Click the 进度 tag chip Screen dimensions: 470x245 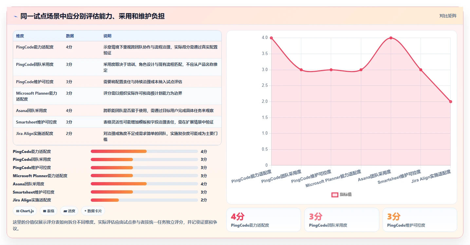coord(69,211)
